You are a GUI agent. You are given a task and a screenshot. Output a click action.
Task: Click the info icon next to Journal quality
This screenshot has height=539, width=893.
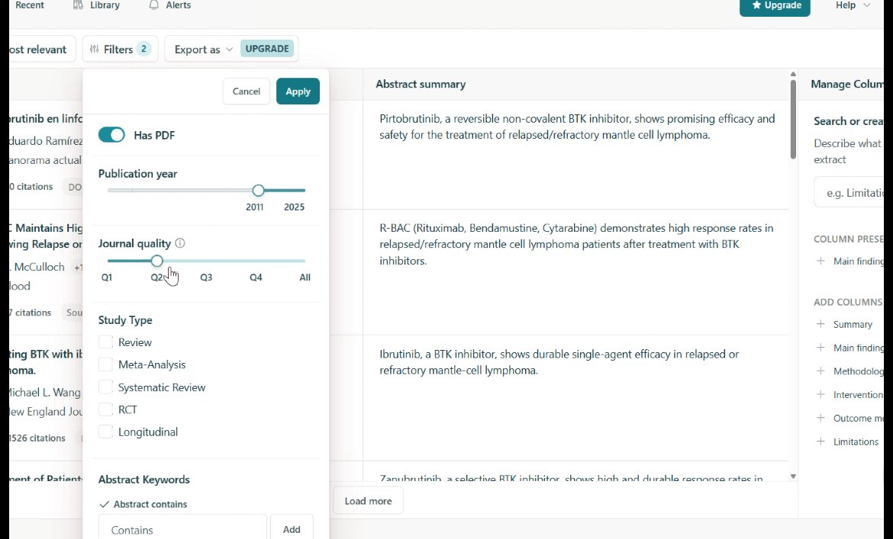click(x=181, y=243)
